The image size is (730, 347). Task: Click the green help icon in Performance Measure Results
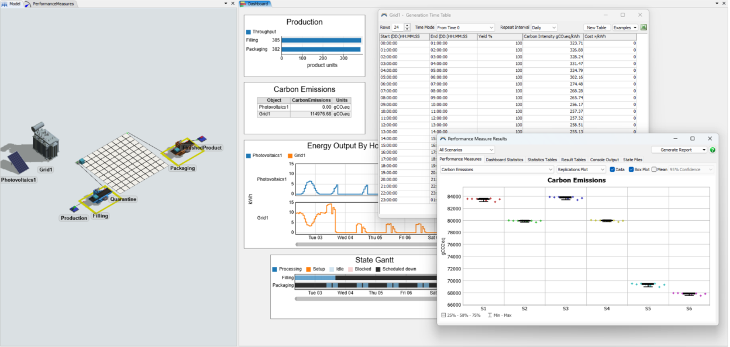coord(712,150)
